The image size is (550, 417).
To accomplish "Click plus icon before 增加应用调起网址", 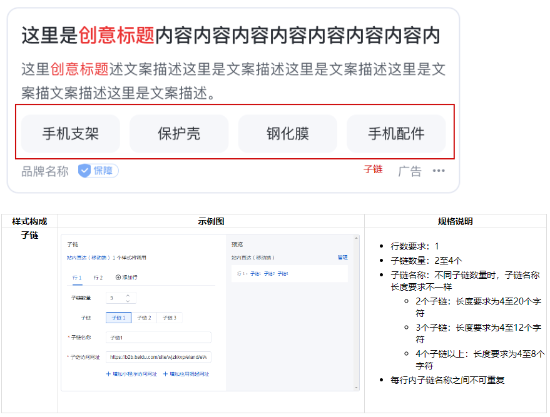I will (165, 375).
